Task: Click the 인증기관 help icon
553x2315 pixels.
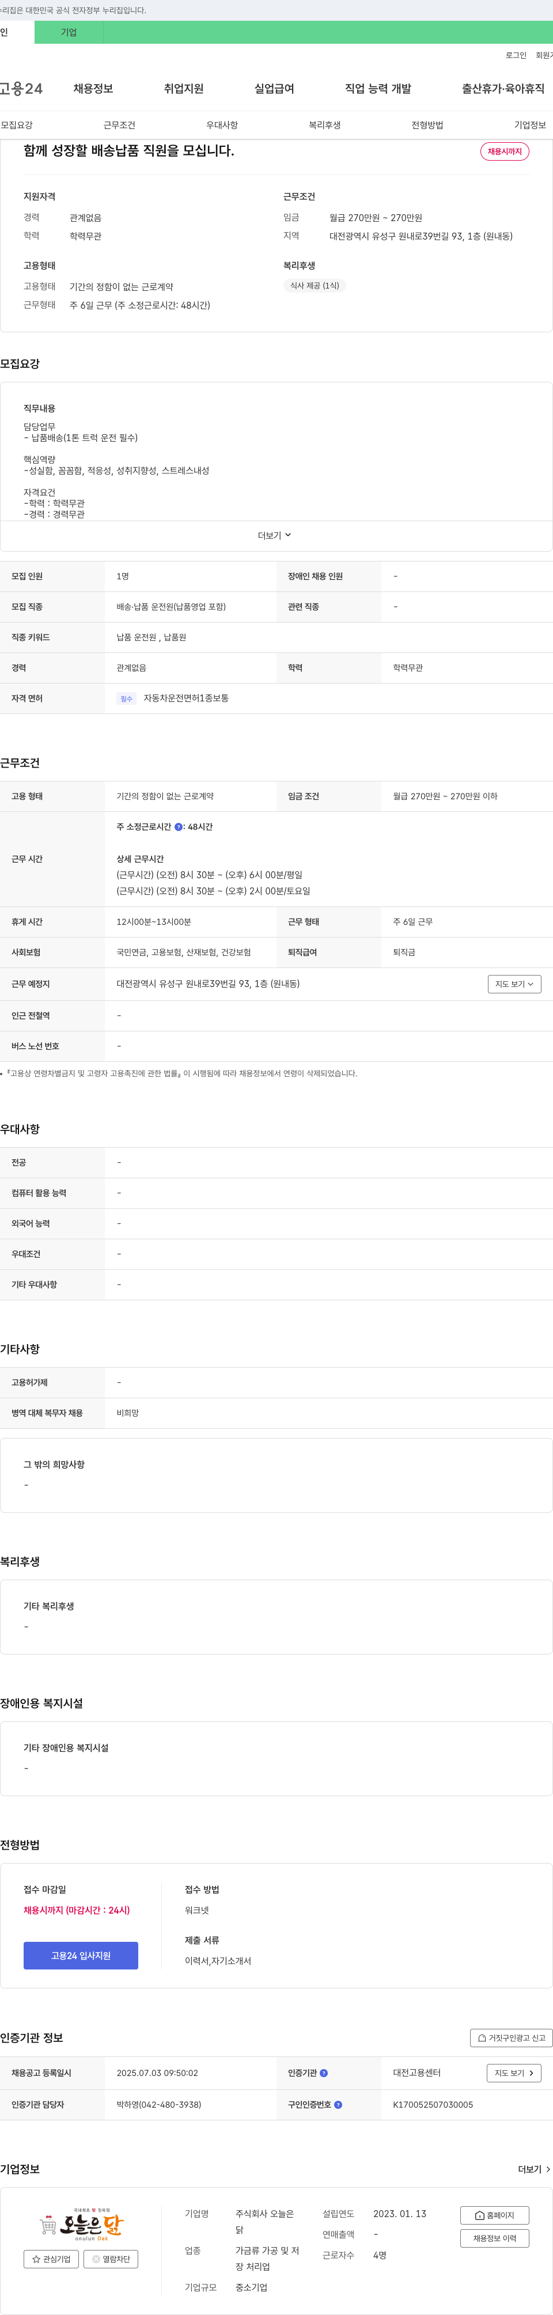Action: (x=324, y=2073)
